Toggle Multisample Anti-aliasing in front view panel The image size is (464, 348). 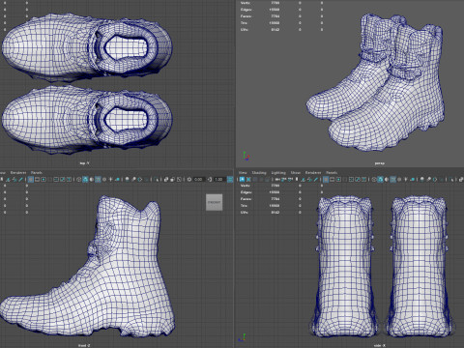140,179
